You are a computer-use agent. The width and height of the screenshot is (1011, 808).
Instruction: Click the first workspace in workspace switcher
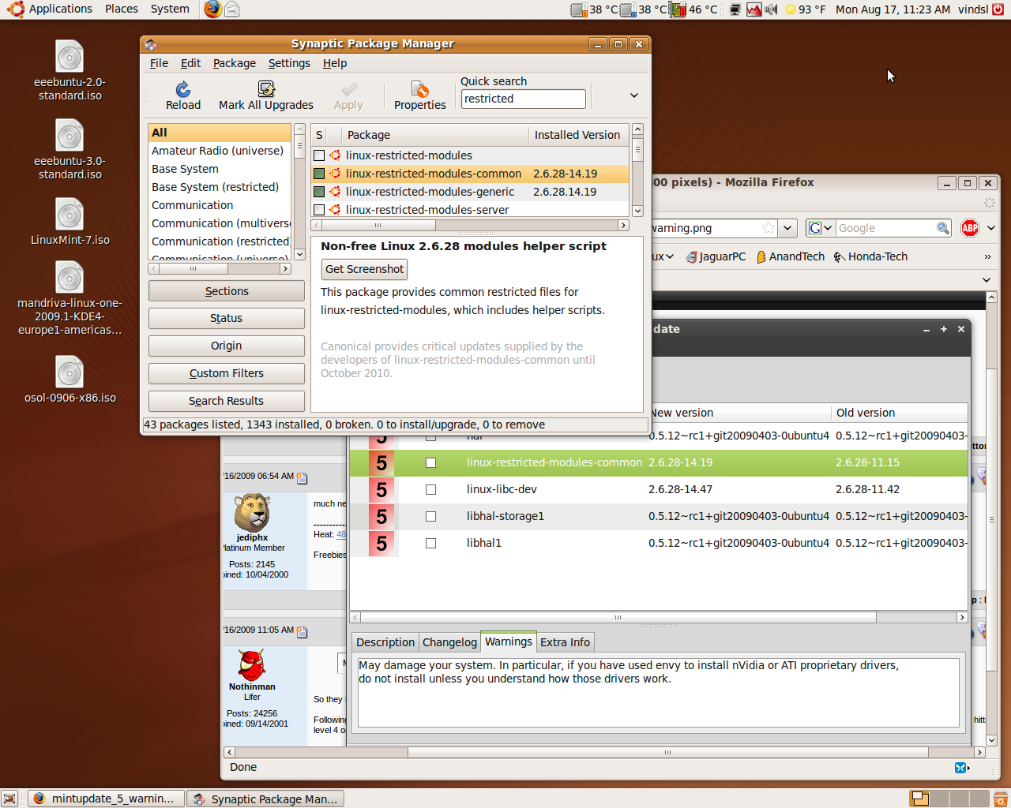click(x=919, y=799)
